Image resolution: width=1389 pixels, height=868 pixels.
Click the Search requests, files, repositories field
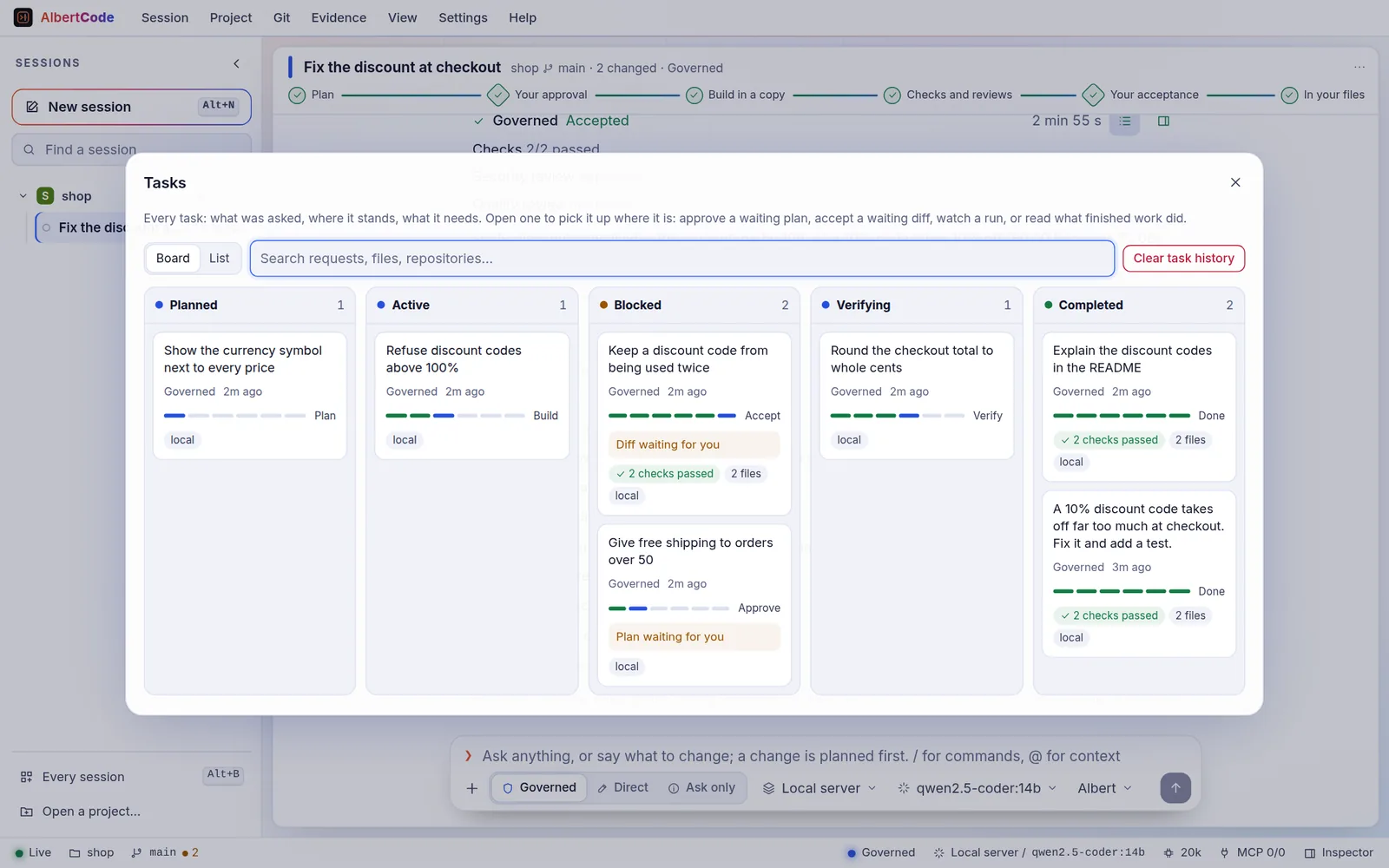click(682, 259)
